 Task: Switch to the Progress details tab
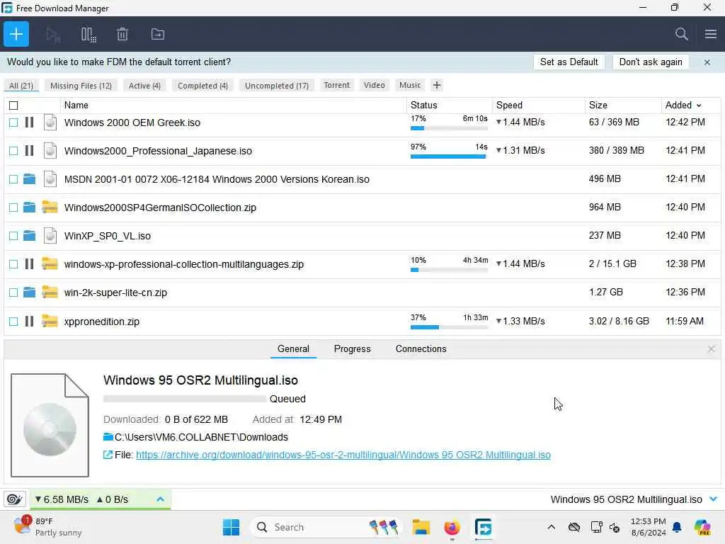click(x=352, y=348)
